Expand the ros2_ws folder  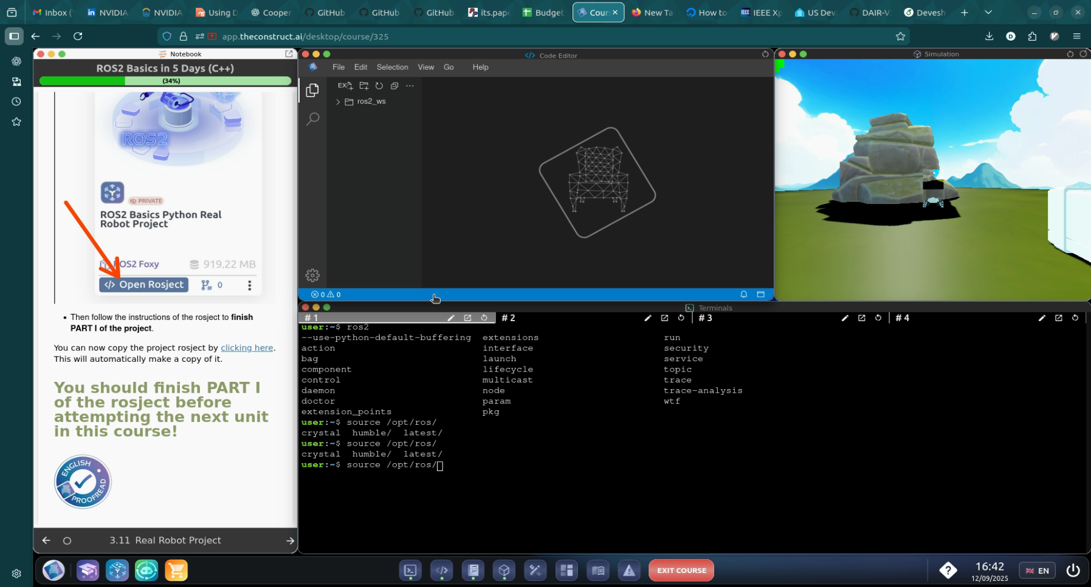339,102
